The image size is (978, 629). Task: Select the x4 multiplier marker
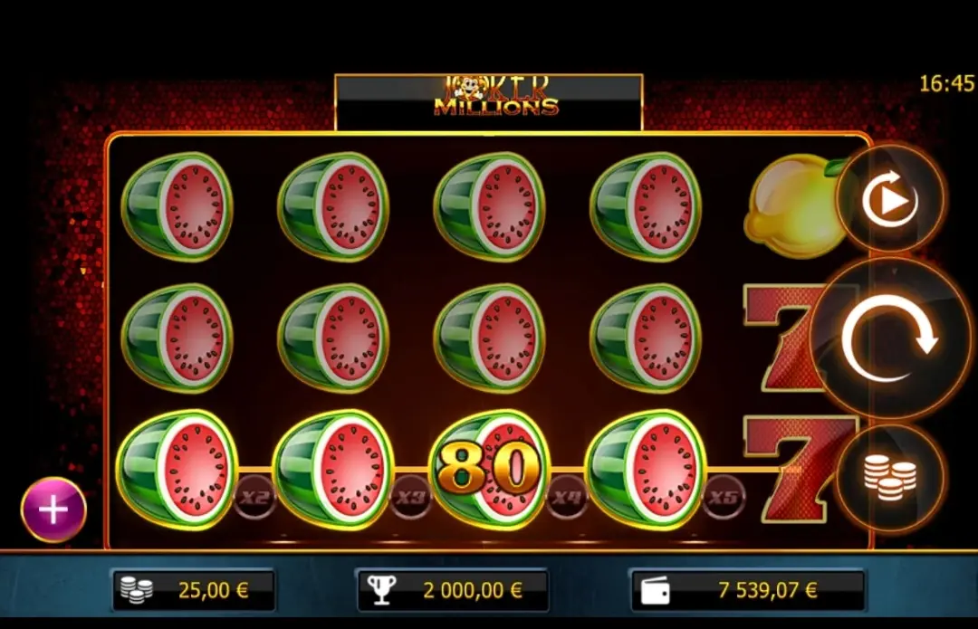coord(567,497)
